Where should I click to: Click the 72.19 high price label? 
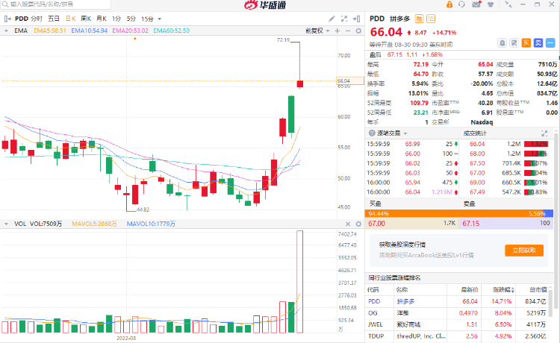(x=283, y=40)
